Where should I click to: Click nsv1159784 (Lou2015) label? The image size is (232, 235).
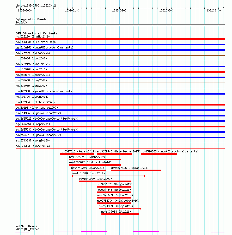pyautogui.click(x=31, y=69)
